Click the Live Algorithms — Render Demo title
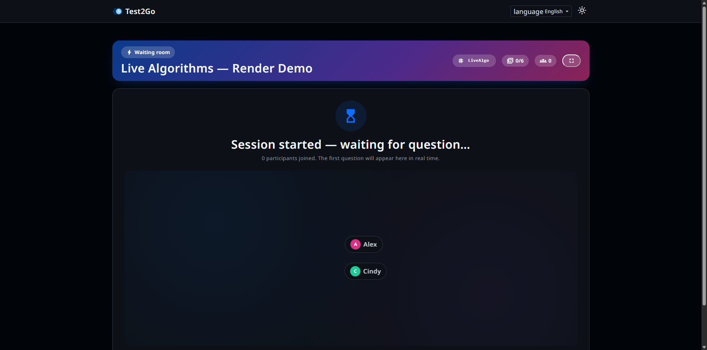The width and height of the screenshot is (707, 350). click(x=217, y=68)
